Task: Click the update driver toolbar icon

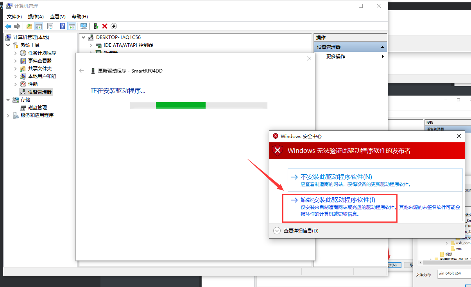Action: tap(96, 26)
